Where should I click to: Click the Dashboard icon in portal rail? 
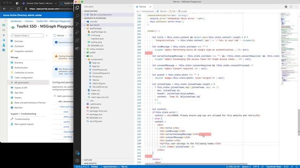(x=4, y=25)
